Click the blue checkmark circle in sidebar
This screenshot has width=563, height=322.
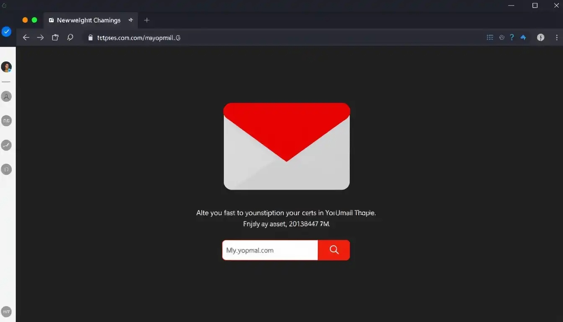[x=6, y=31]
